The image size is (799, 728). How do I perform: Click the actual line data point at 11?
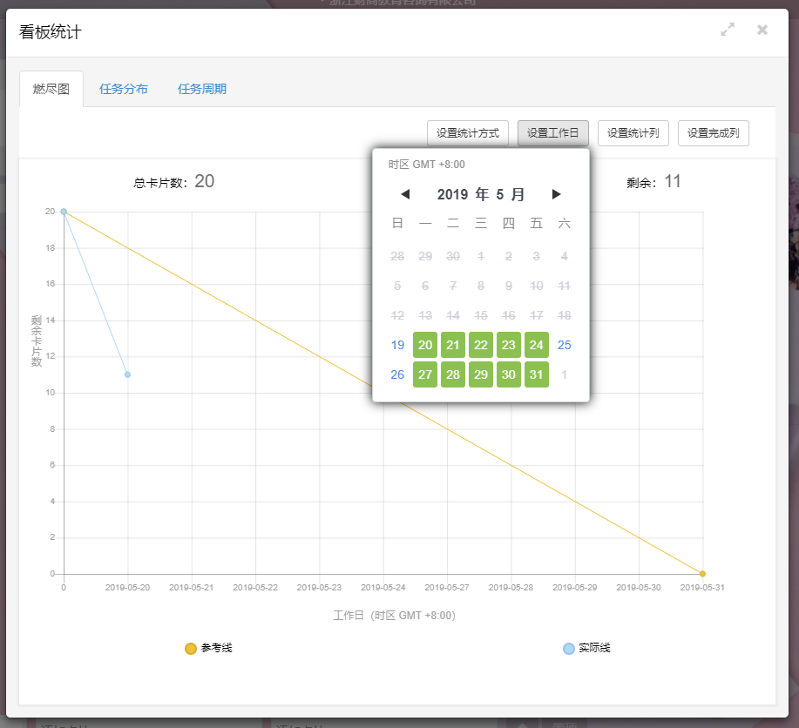tap(127, 374)
